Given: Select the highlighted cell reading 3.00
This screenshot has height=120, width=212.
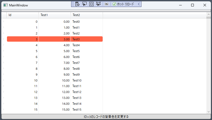Looking at the screenshot, I should 55,39.
